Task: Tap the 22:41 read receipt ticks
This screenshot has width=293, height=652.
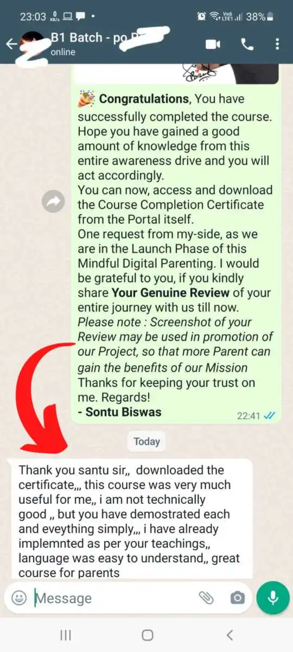Action: click(270, 416)
